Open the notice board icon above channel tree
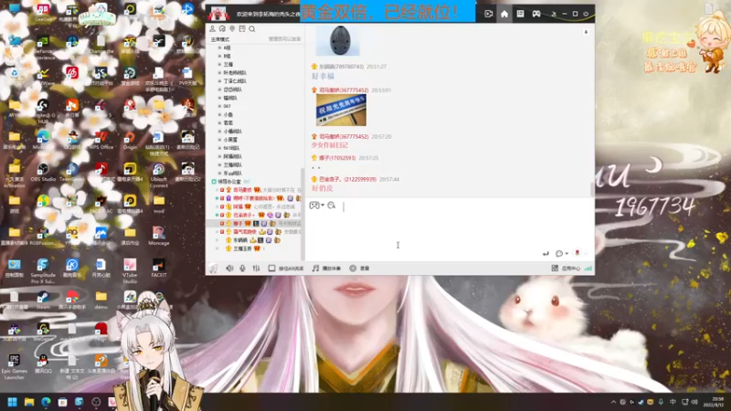Image resolution: width=731 pixels, height=411 pixels. (x=242, y=29)
